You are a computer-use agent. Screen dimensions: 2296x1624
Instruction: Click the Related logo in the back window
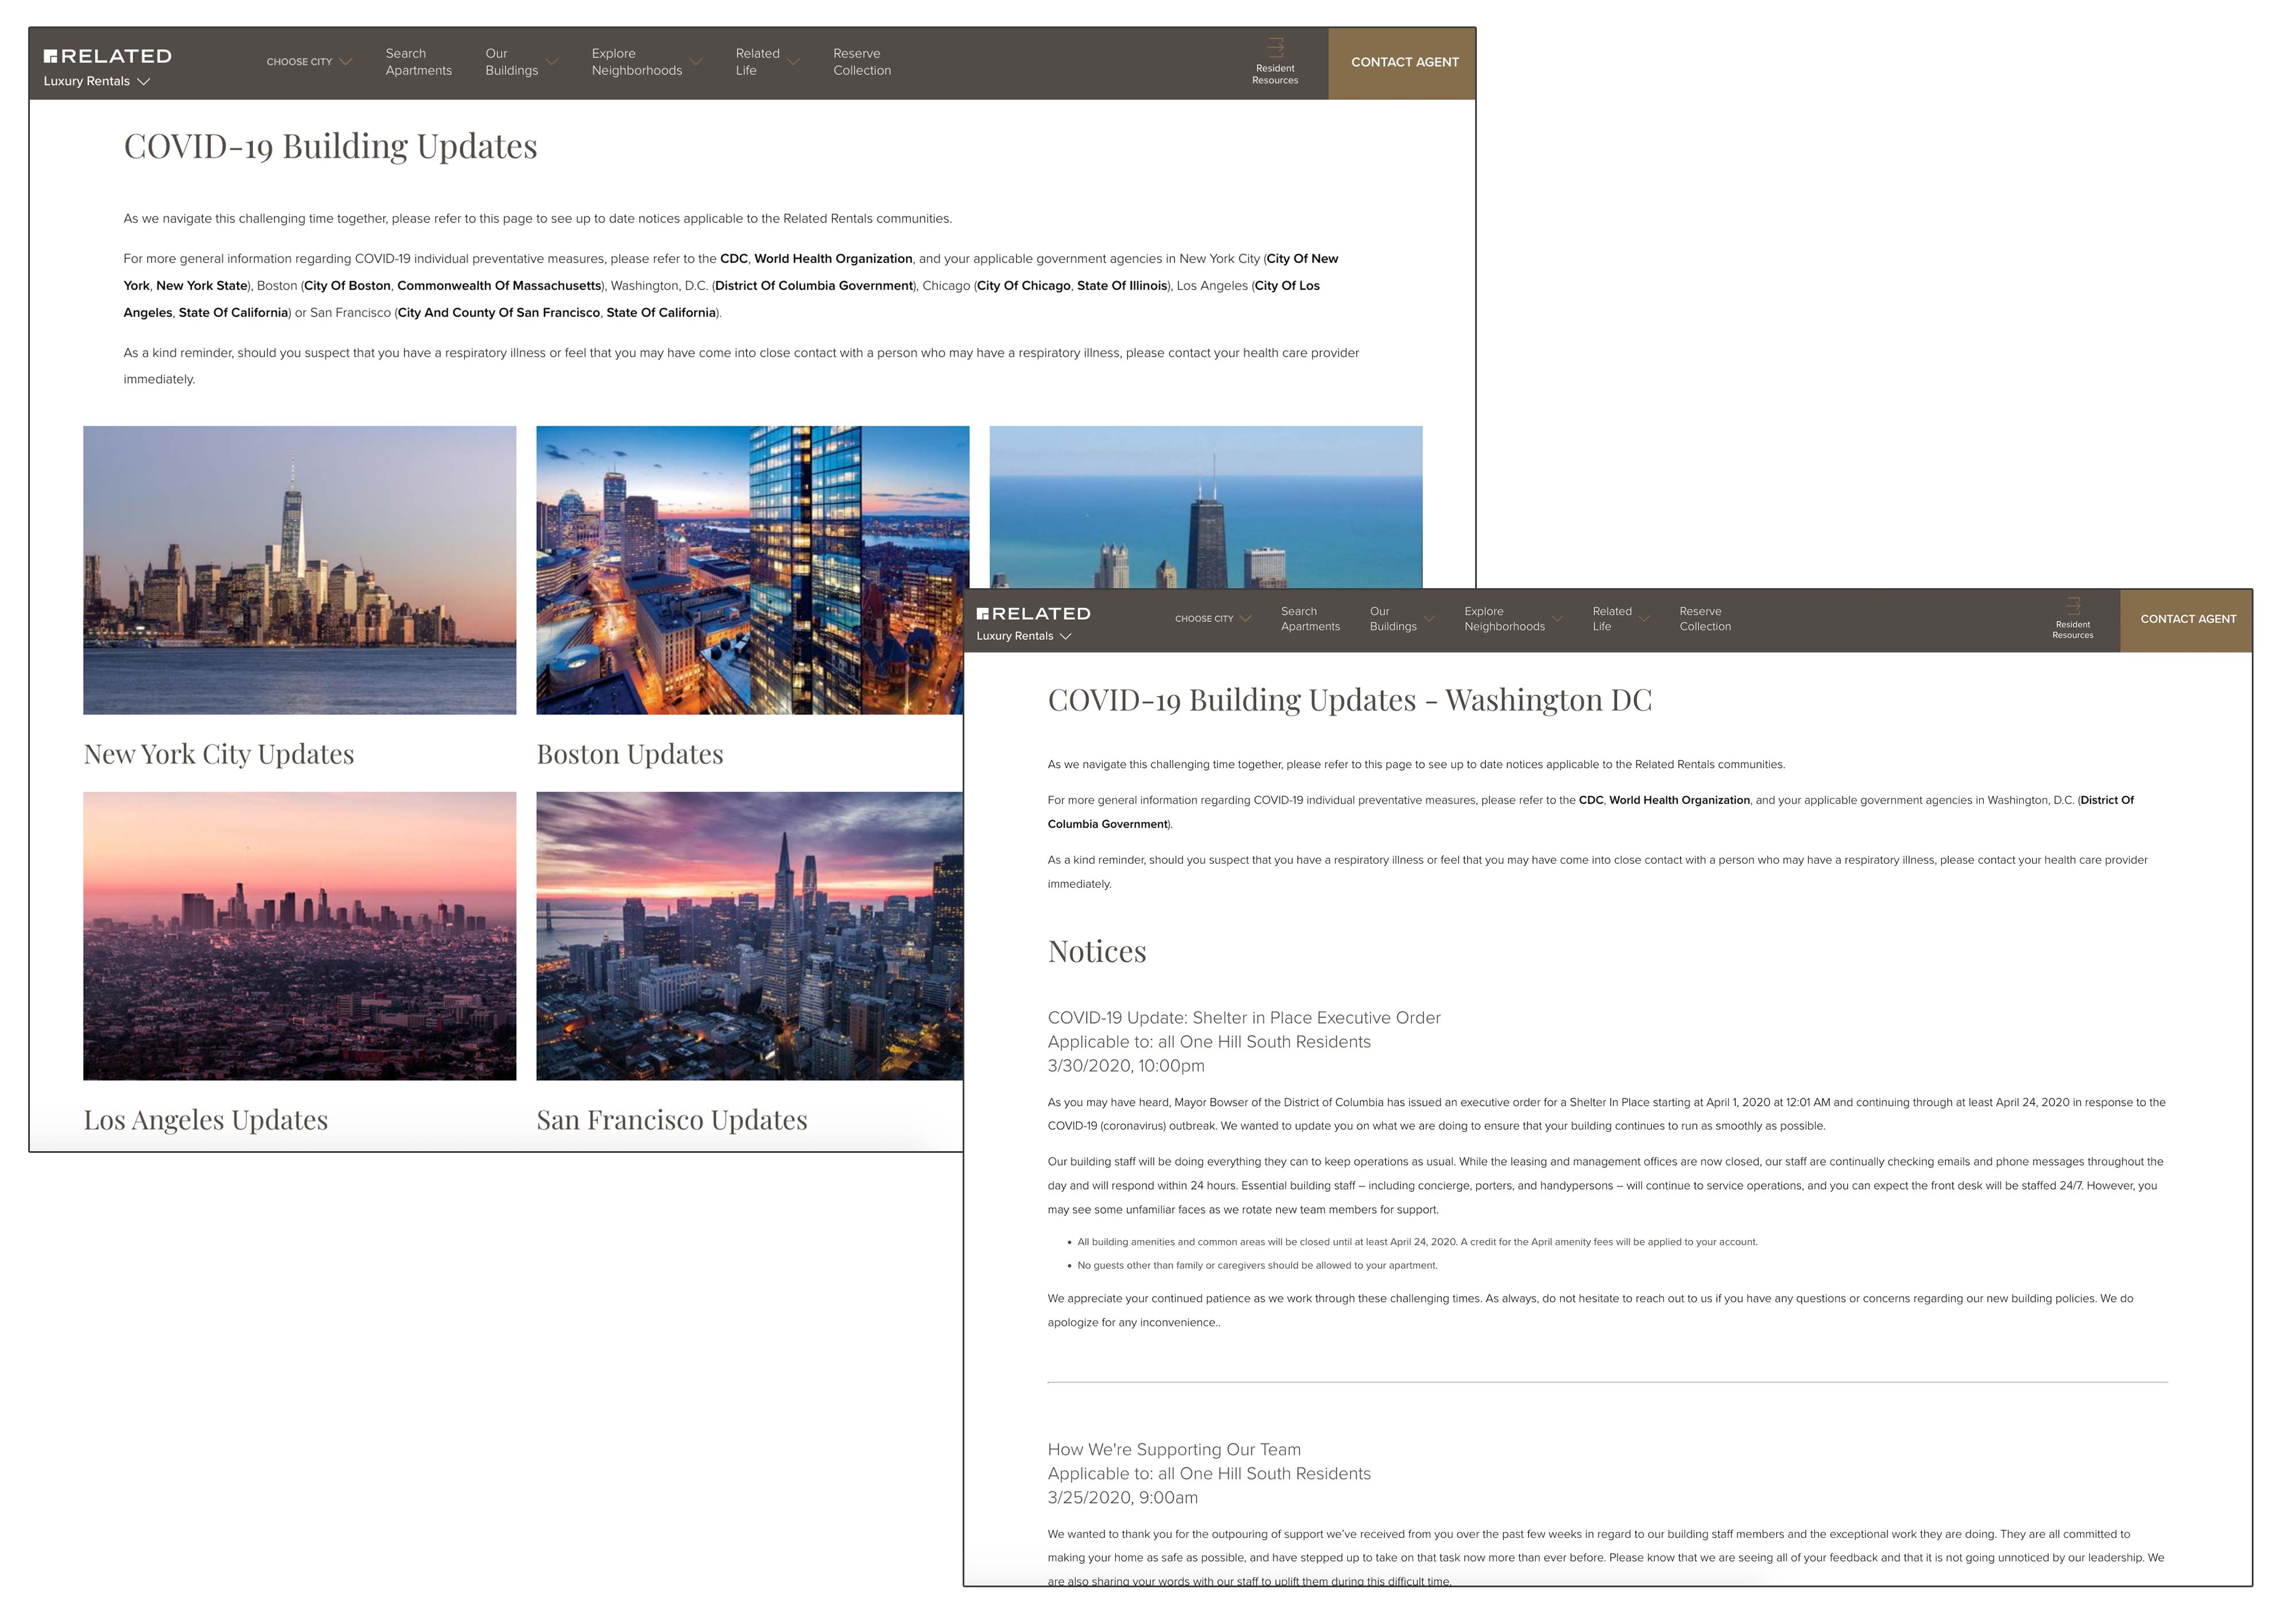coord(107,56)
